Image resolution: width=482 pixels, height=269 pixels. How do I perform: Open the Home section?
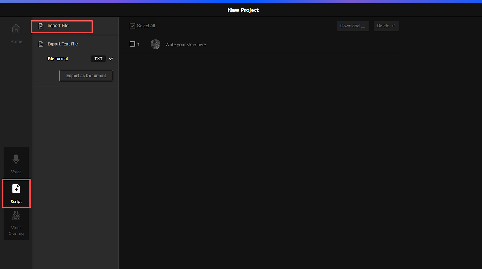pyautogui.click(x=16, y=33)
